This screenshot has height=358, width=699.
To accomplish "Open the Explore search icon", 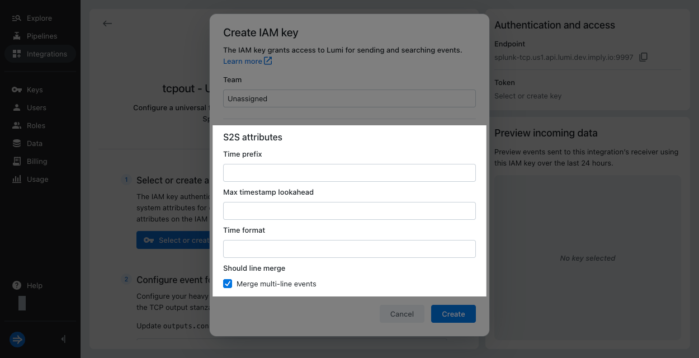I will pos(17,18).
